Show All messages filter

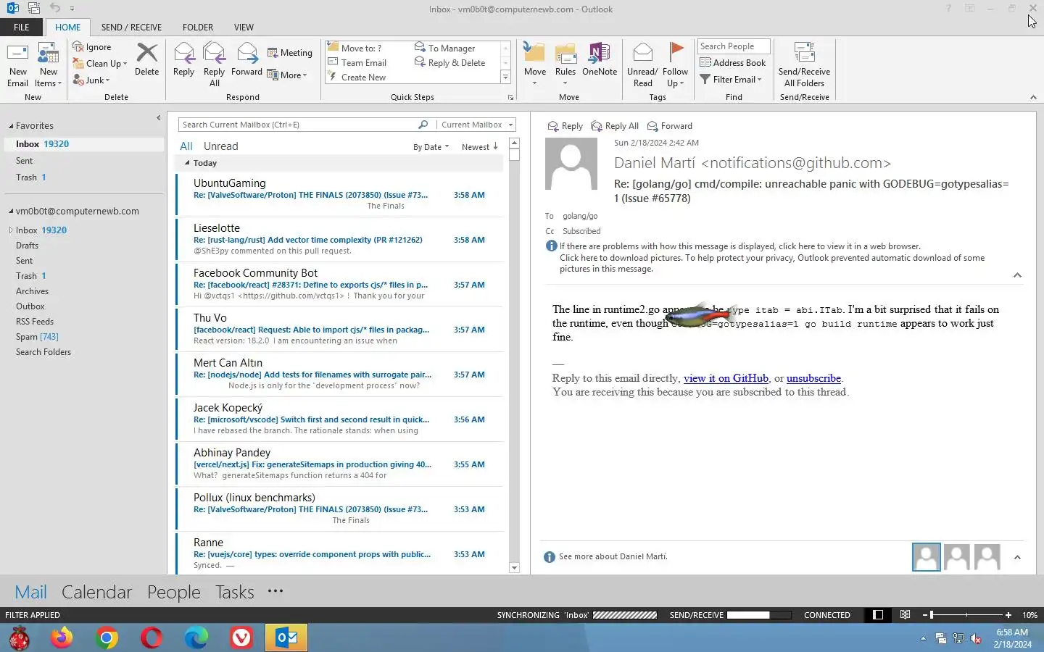click(x=186, y=146)
